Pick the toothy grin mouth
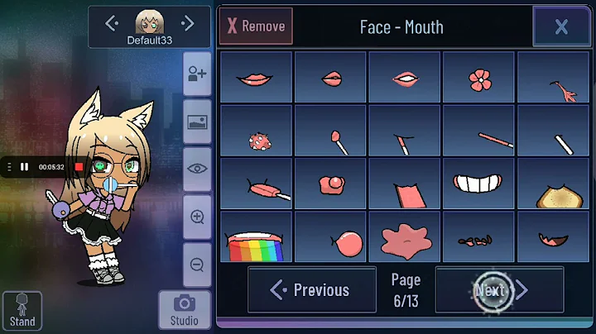The height and width of the screenshot is (334, 596). coord(478,184)
